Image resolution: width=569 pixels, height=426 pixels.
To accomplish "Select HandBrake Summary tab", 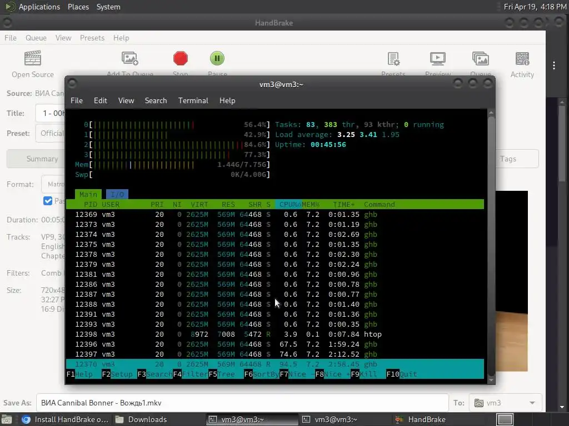I will tap(36, 159).
